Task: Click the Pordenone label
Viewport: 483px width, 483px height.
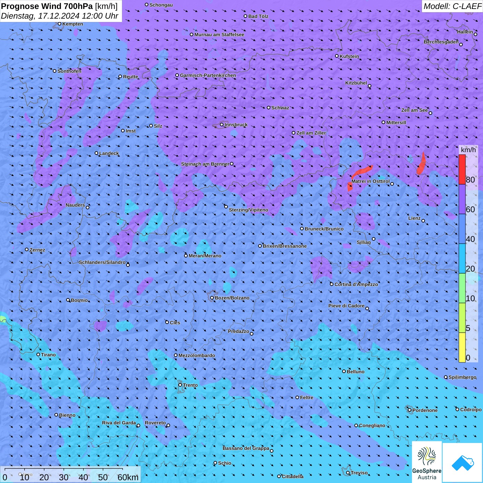Action: pos(425,410)
